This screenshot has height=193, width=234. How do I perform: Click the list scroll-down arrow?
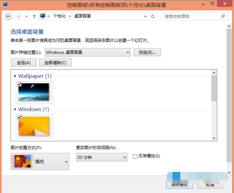214,138
